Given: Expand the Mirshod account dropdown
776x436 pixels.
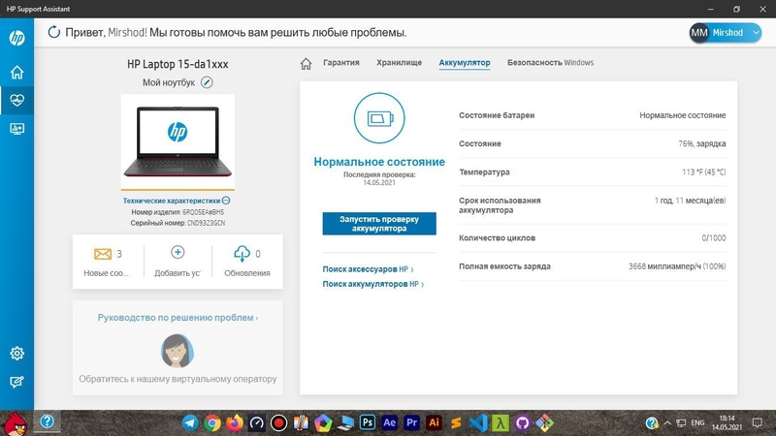Looking at the screenshot, I should click(756, 33).
